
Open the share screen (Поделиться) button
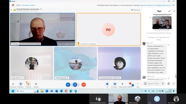click(x=13, y=84)
